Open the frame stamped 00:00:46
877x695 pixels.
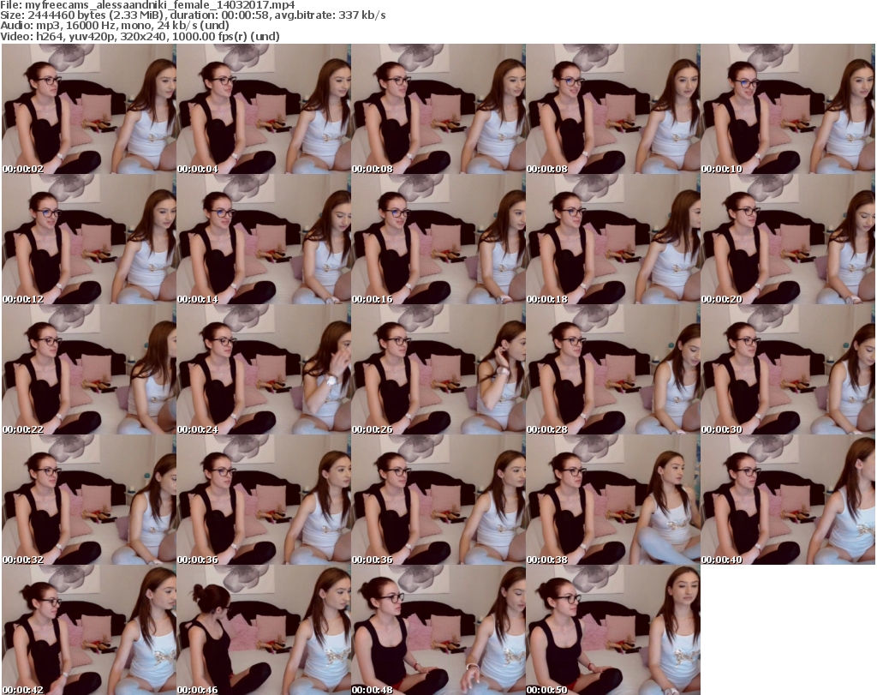264,630
